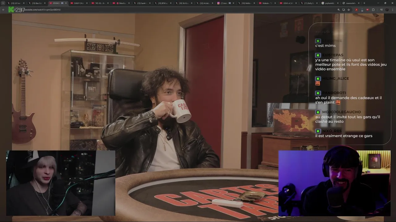Click username HILING_ALICE in chat
This screenshot has height=222, width=396.
pos(335,79)
